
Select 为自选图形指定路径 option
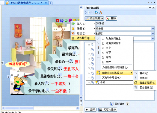(115, 67)
